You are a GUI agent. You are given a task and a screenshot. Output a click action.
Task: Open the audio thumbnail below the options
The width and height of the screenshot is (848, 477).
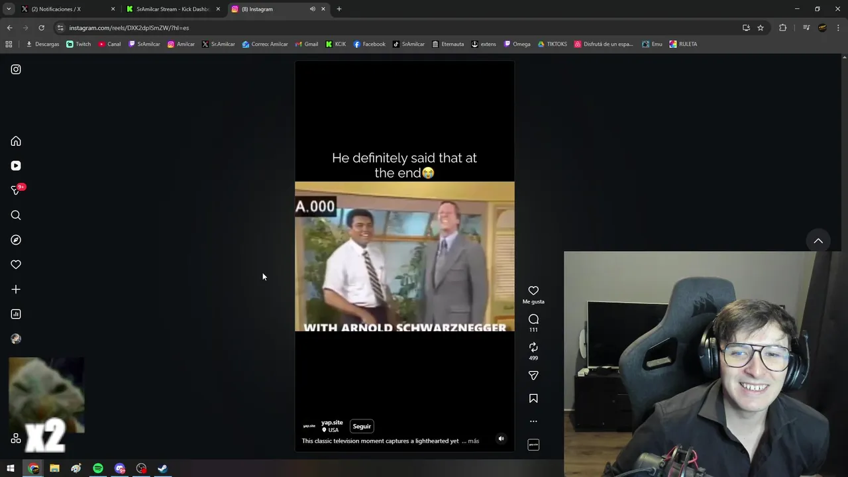point(533,445)
